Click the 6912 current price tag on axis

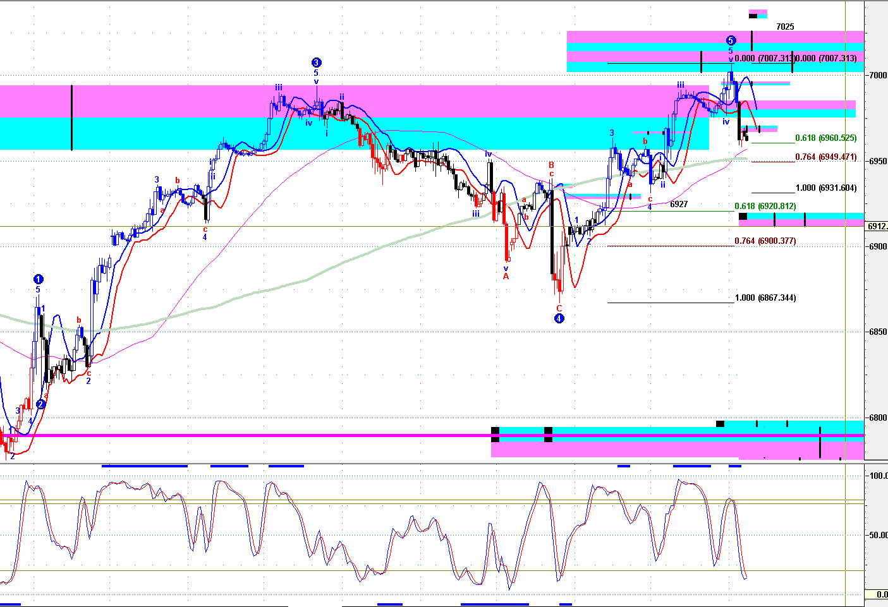pos(877,226)
